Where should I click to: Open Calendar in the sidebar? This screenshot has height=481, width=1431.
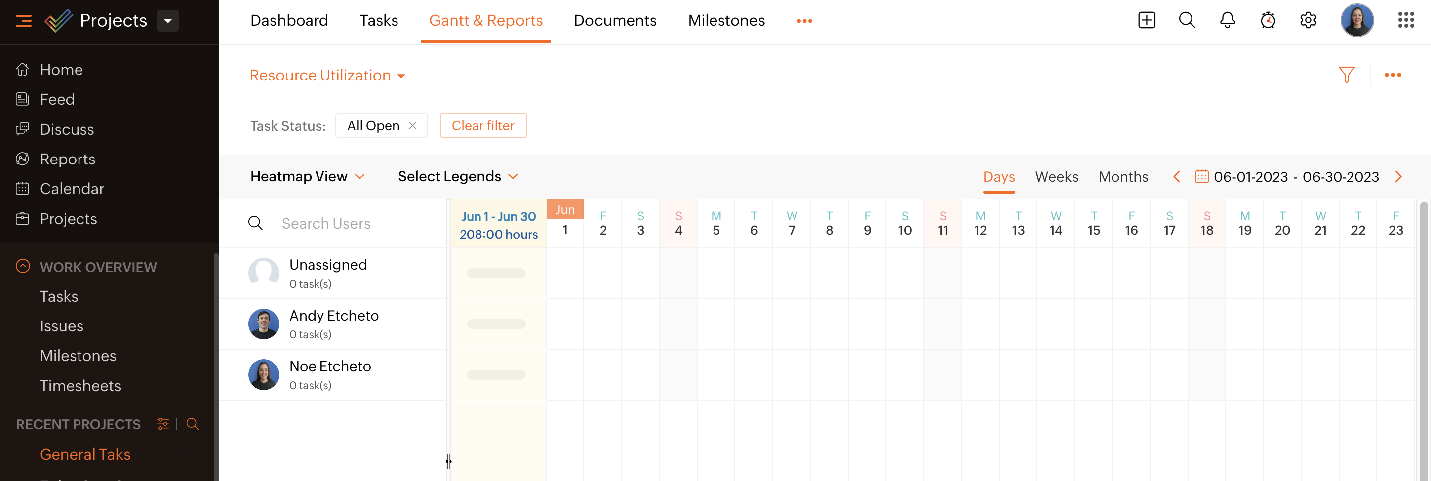[72, 189]
